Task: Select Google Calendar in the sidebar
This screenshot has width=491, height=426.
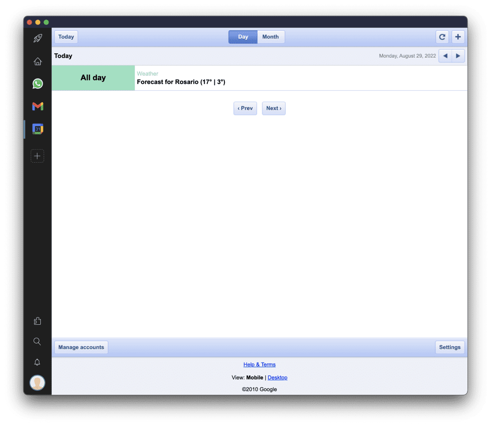Action: coord(37,129)
